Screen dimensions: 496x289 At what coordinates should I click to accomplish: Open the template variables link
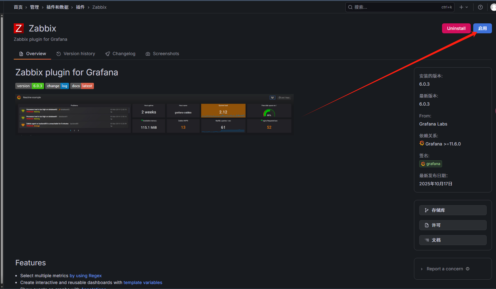[143, 282]
